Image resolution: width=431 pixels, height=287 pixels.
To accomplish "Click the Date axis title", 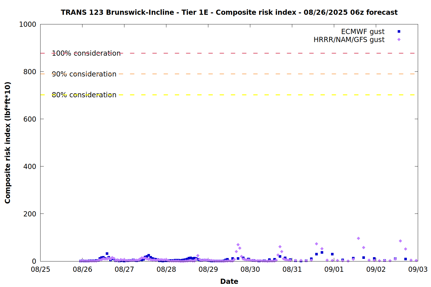I will pyautogui.click(x=229, y=281).
